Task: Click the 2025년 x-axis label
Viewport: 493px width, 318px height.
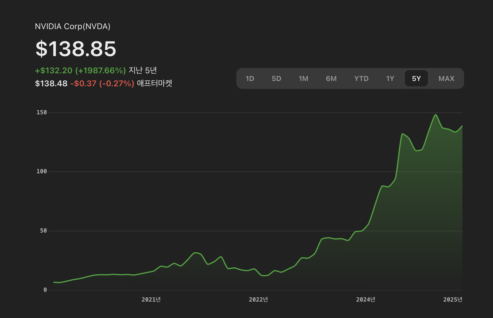Action: point(453,299)
